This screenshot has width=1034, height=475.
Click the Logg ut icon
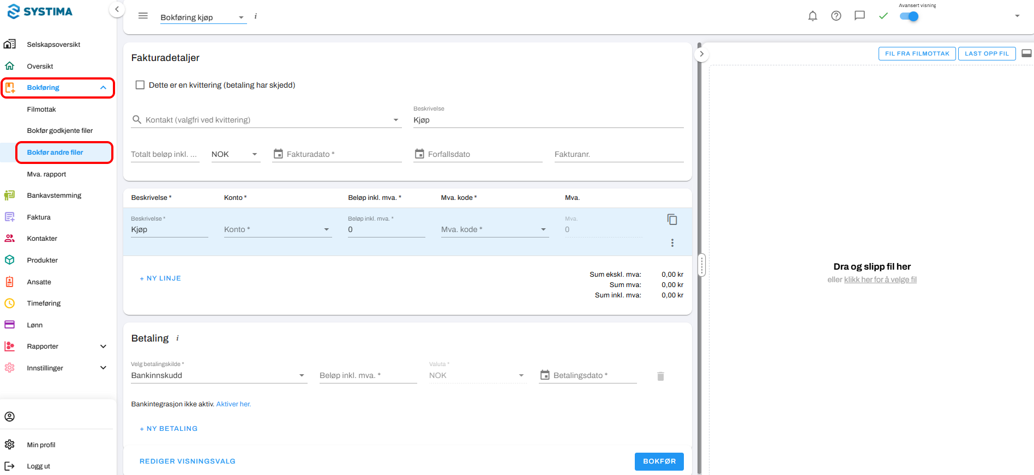9,466
